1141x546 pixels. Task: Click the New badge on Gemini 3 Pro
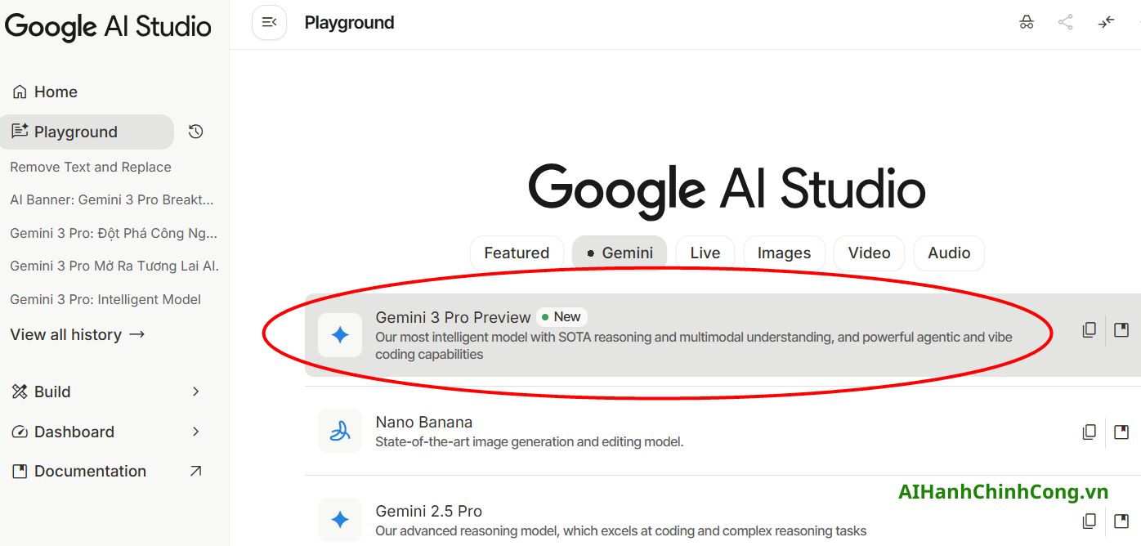(562, 317)
